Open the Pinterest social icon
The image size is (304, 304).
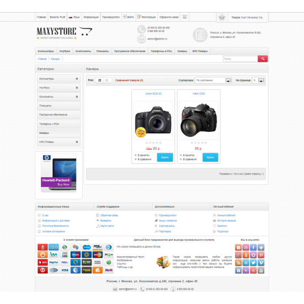261,255
